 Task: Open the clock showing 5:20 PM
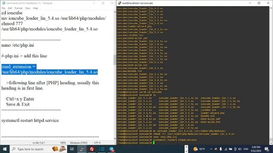256,149
